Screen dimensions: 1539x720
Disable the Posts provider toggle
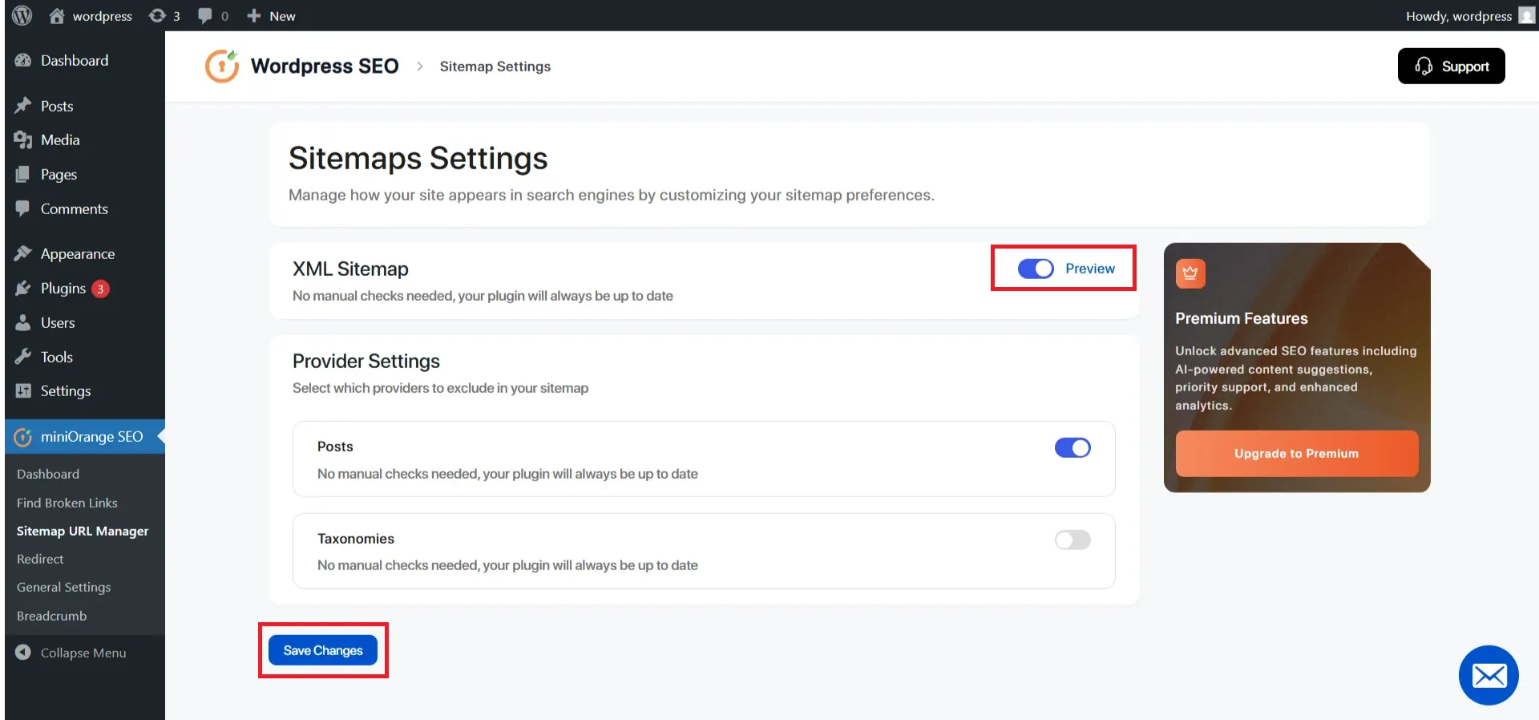point(1072,447)
